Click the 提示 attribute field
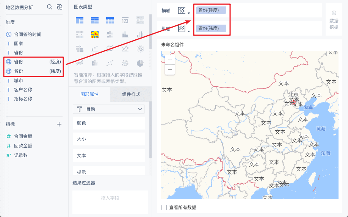This screenshot has height=217, width=348. pos(109,171)
